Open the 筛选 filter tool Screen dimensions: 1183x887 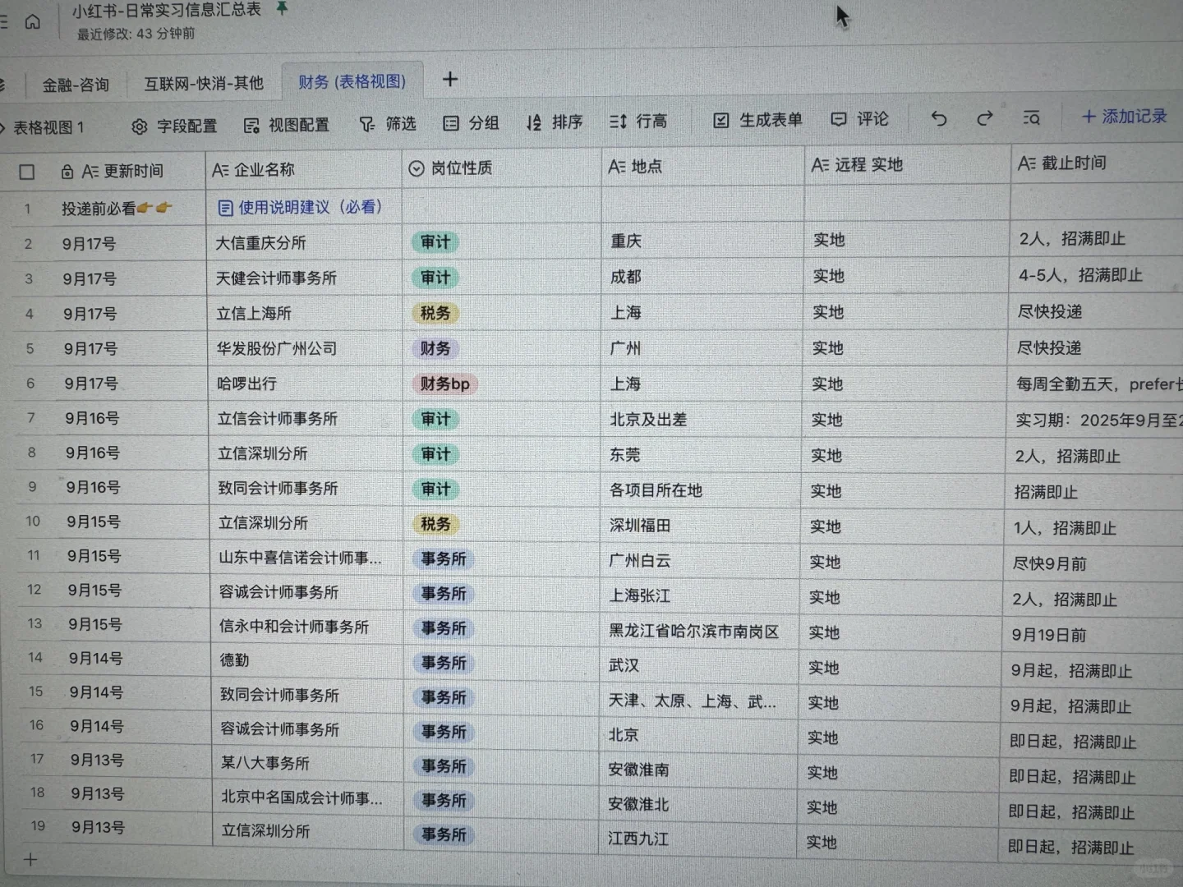pos(388,124)
